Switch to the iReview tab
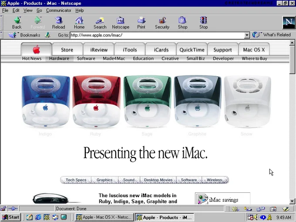 (x=99, y=50)
